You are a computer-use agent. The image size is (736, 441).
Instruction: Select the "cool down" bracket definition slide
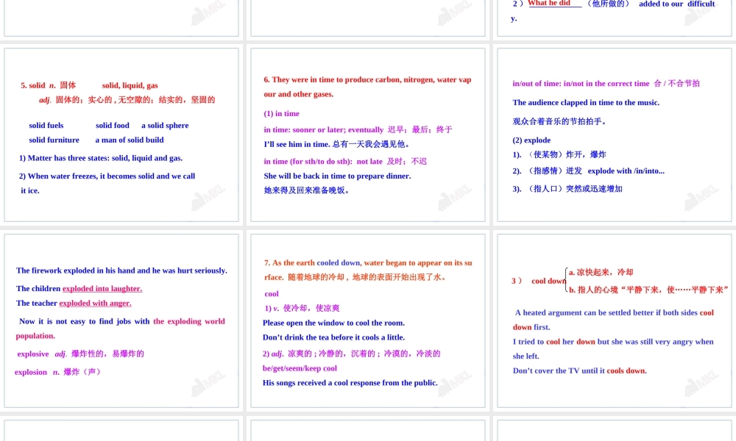click(x=615, y=320)
